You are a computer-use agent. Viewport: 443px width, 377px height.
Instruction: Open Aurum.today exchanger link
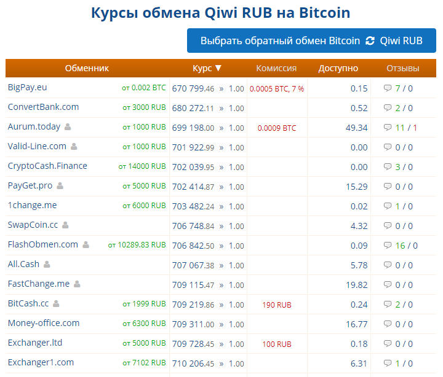34,127
